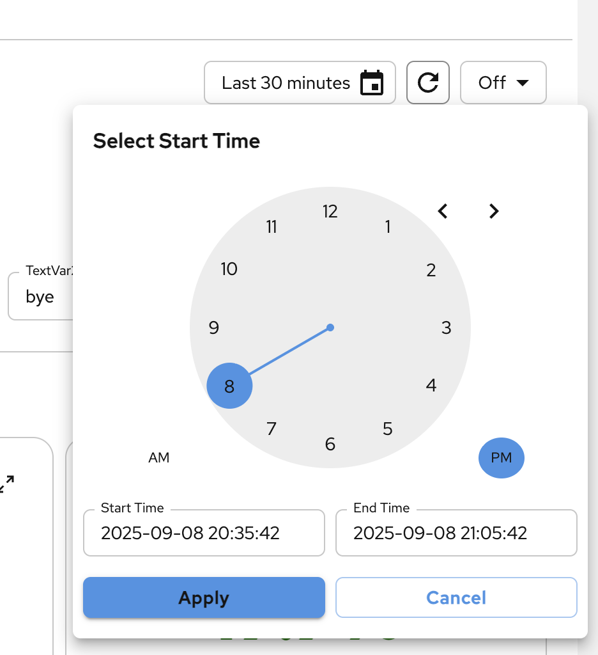Viewport: 598px width, 655px height.
Task: Click the selected hour 8 clock handle
Action: pyautogui.click(x=230, y=386)
